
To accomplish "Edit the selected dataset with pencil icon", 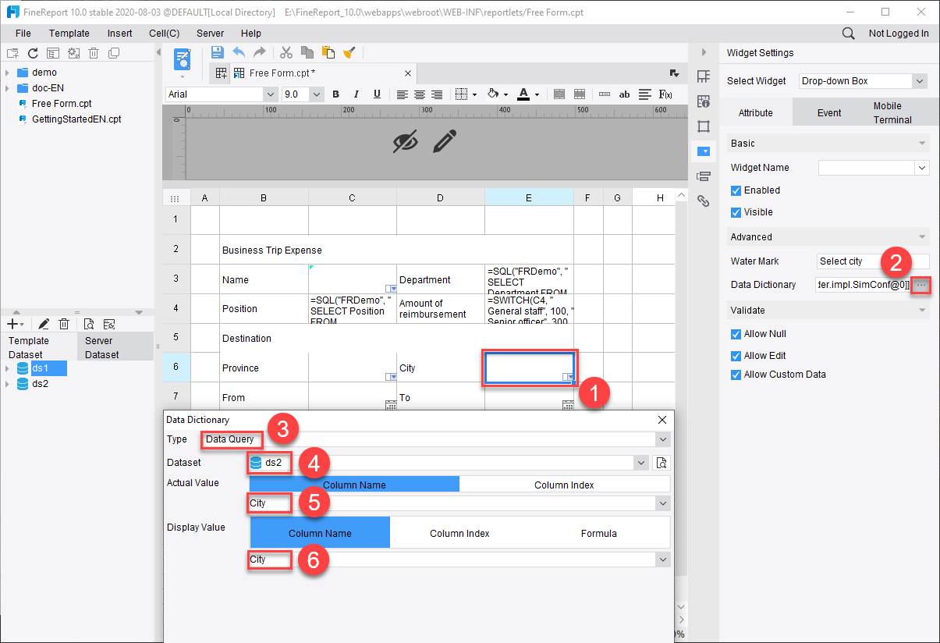I will coord(44,324).
